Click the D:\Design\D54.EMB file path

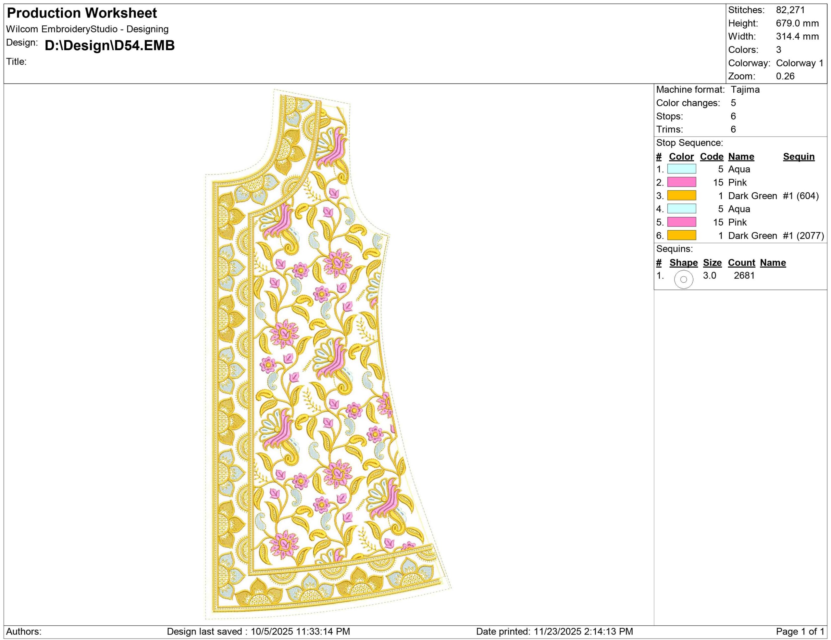pos(110,46)
